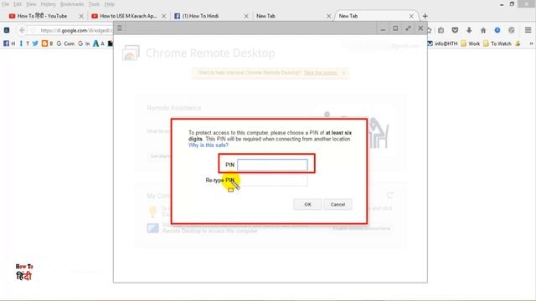Image resolution: width=536 pixels, height=301 pixels.
Task: Go back with Firefox back arrow
Action: [23, 30]
